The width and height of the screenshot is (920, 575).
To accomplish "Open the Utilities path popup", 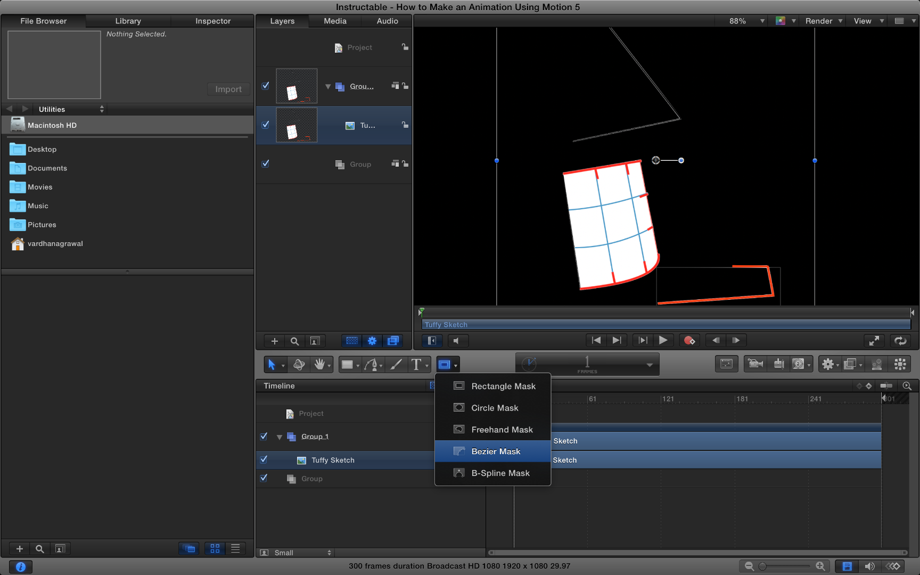I will coord(70,109).
